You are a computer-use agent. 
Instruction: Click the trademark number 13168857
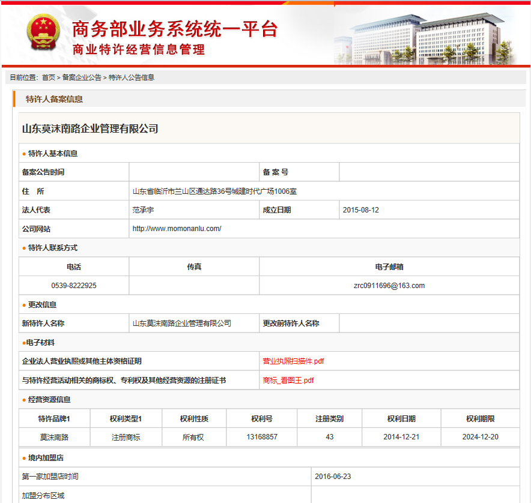click(x=262, y=437)
